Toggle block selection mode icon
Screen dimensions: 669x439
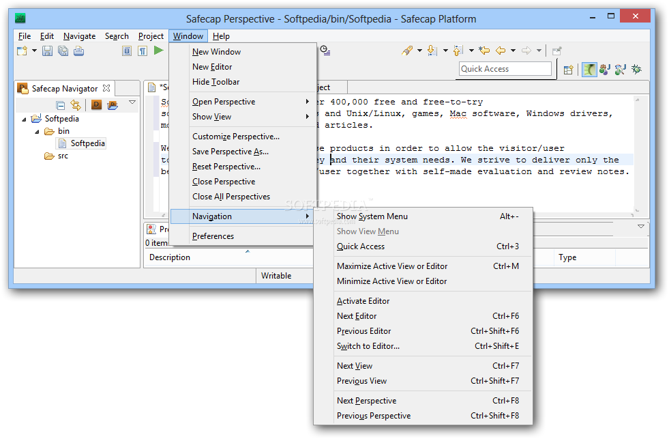(x=127, y=51)
